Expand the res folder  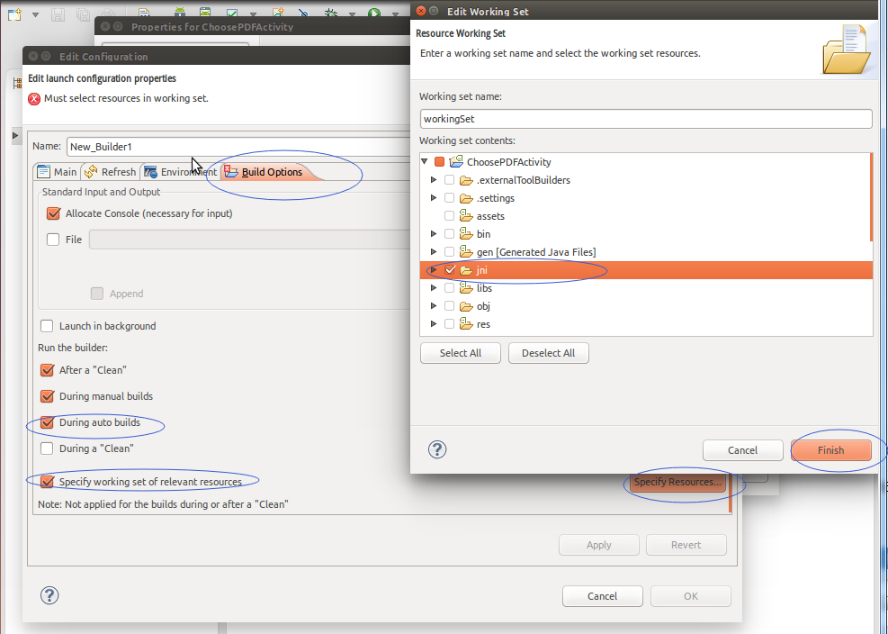coord(434,324)
